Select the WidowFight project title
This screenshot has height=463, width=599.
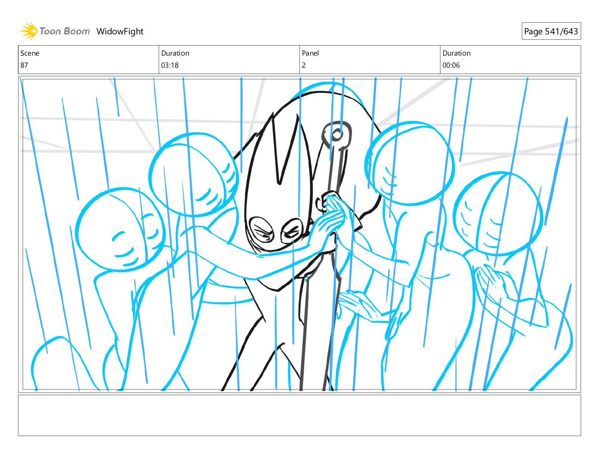(x=120, y=31)
